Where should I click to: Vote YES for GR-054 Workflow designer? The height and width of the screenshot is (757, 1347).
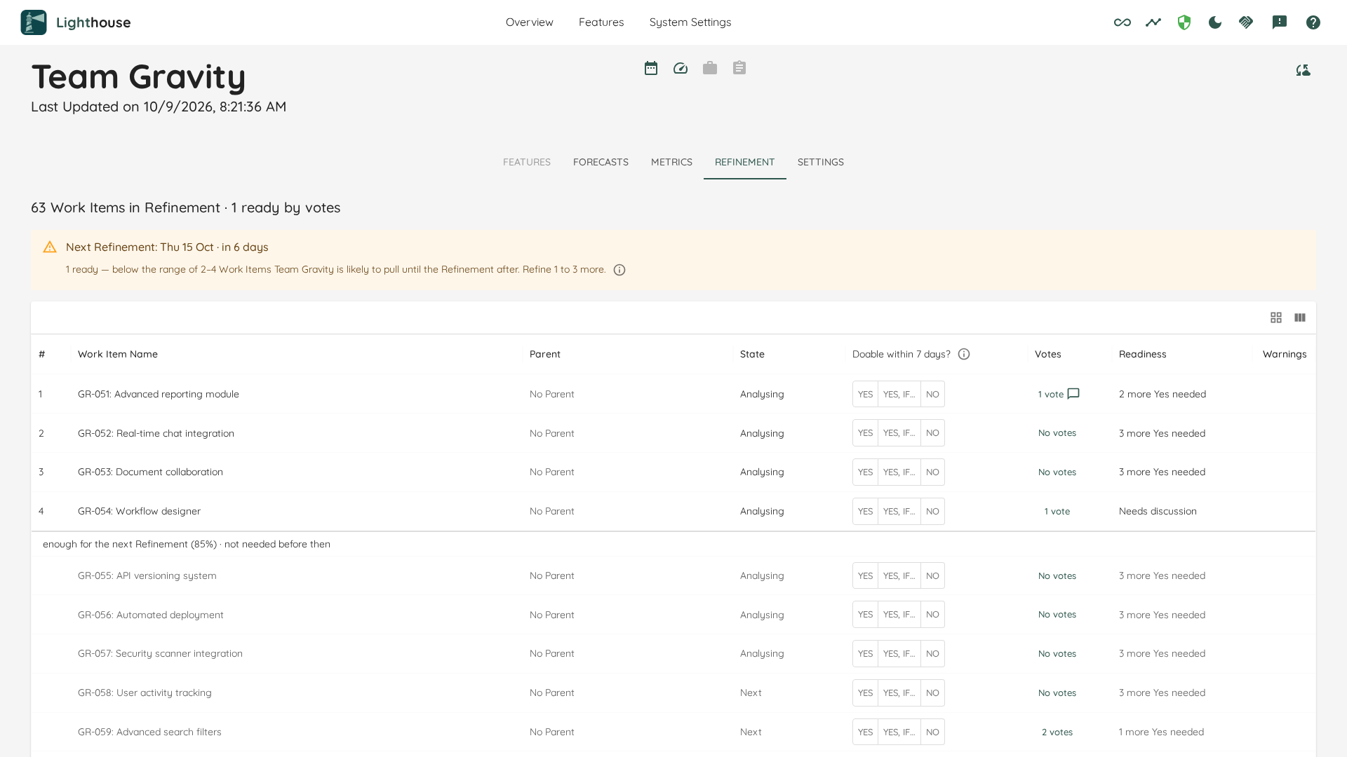[x=865, y=512]
